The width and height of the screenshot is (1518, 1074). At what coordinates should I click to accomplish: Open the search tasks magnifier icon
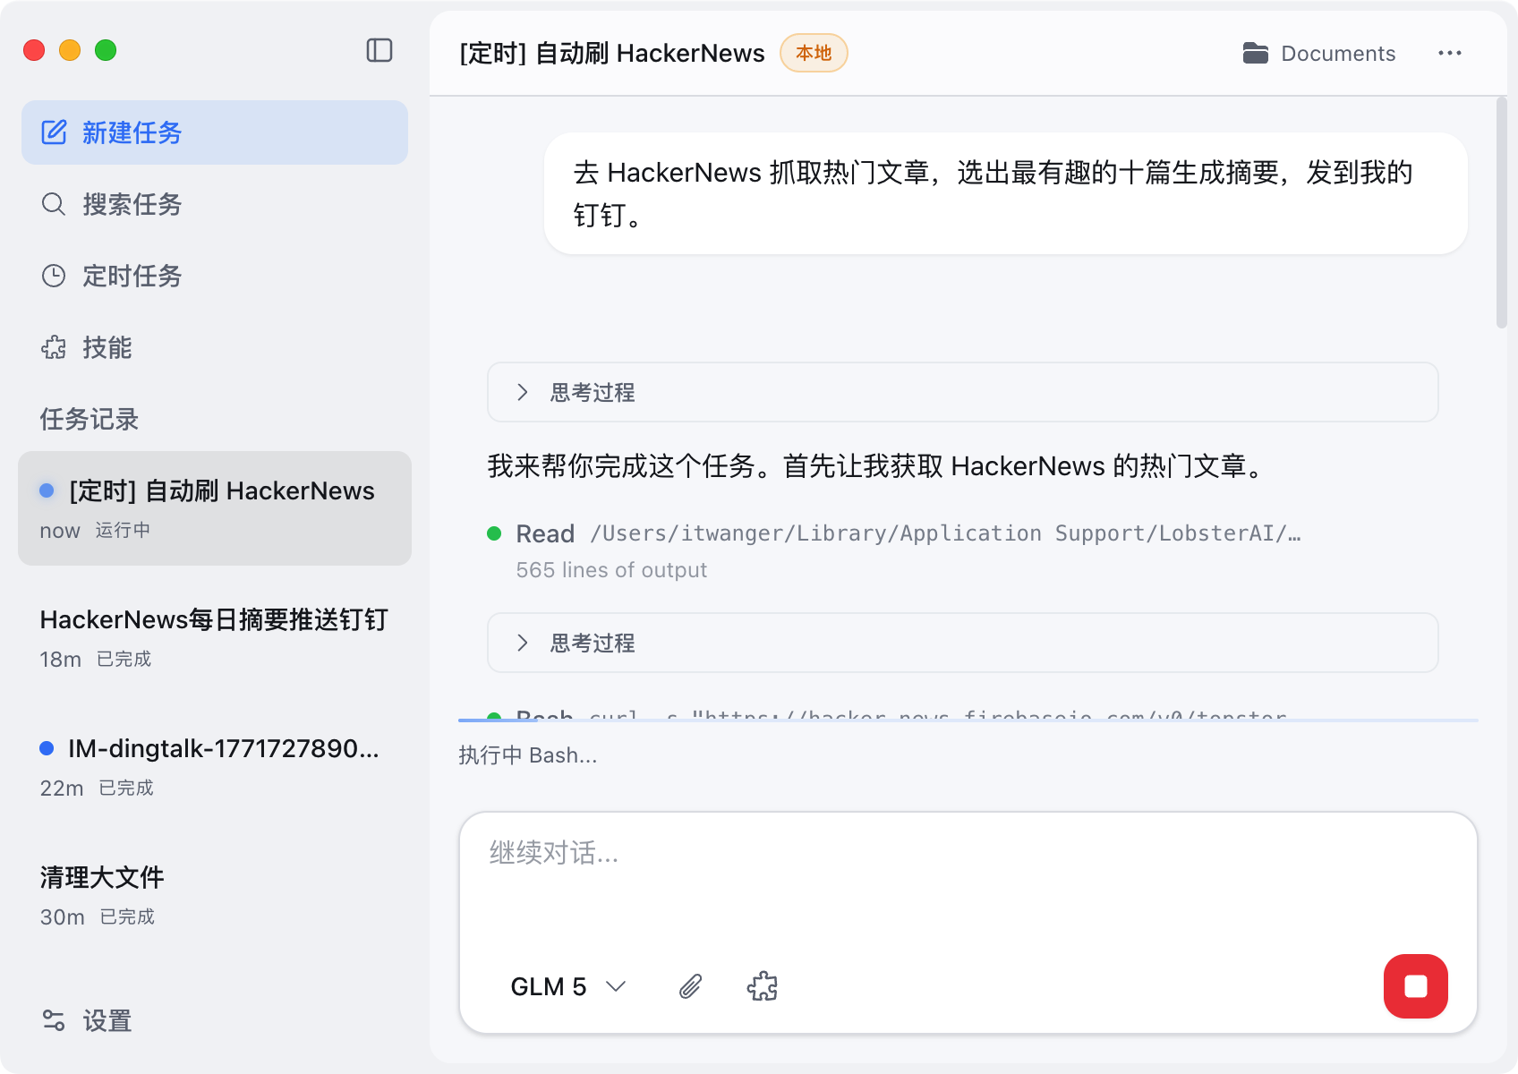(54, 204)
